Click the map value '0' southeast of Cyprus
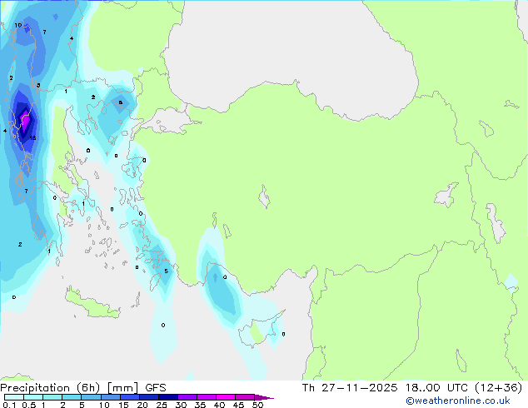 [283, 334]
